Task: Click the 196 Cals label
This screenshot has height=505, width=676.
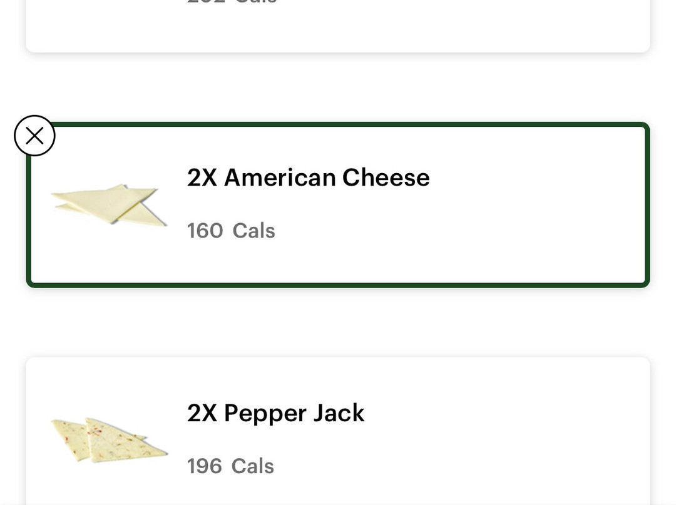Action: point(230,466)
